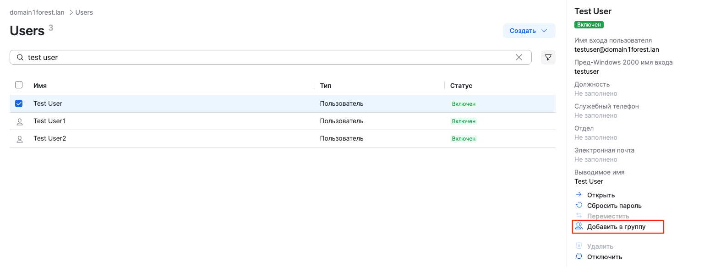Click the add-to-group people icon
Screen dimensions: 726x267
click(579, 226)
